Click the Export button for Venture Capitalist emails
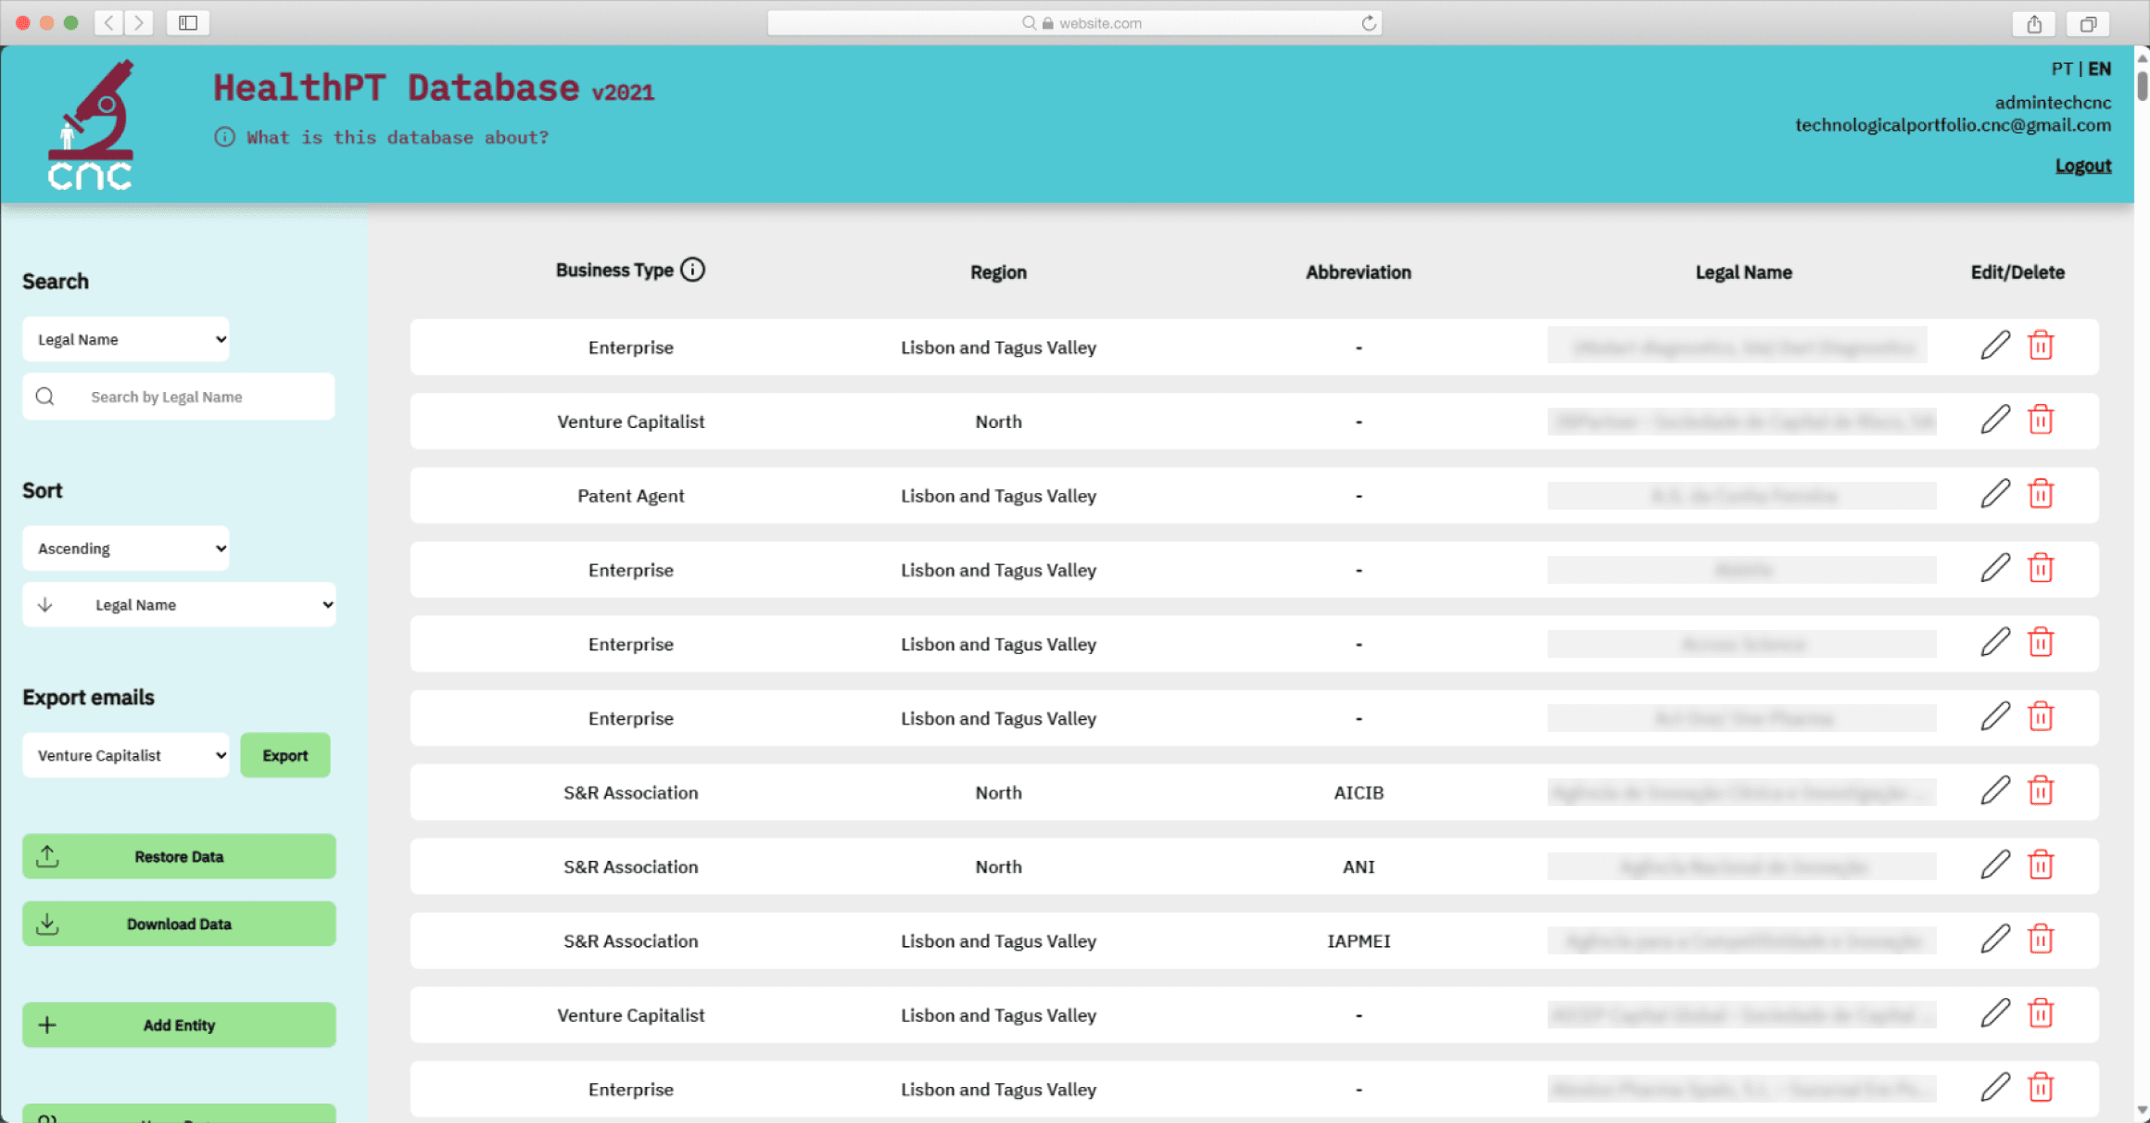The width and height of the screenshot is (2150, 1123). pyautogui.click(x=283, y=755)
